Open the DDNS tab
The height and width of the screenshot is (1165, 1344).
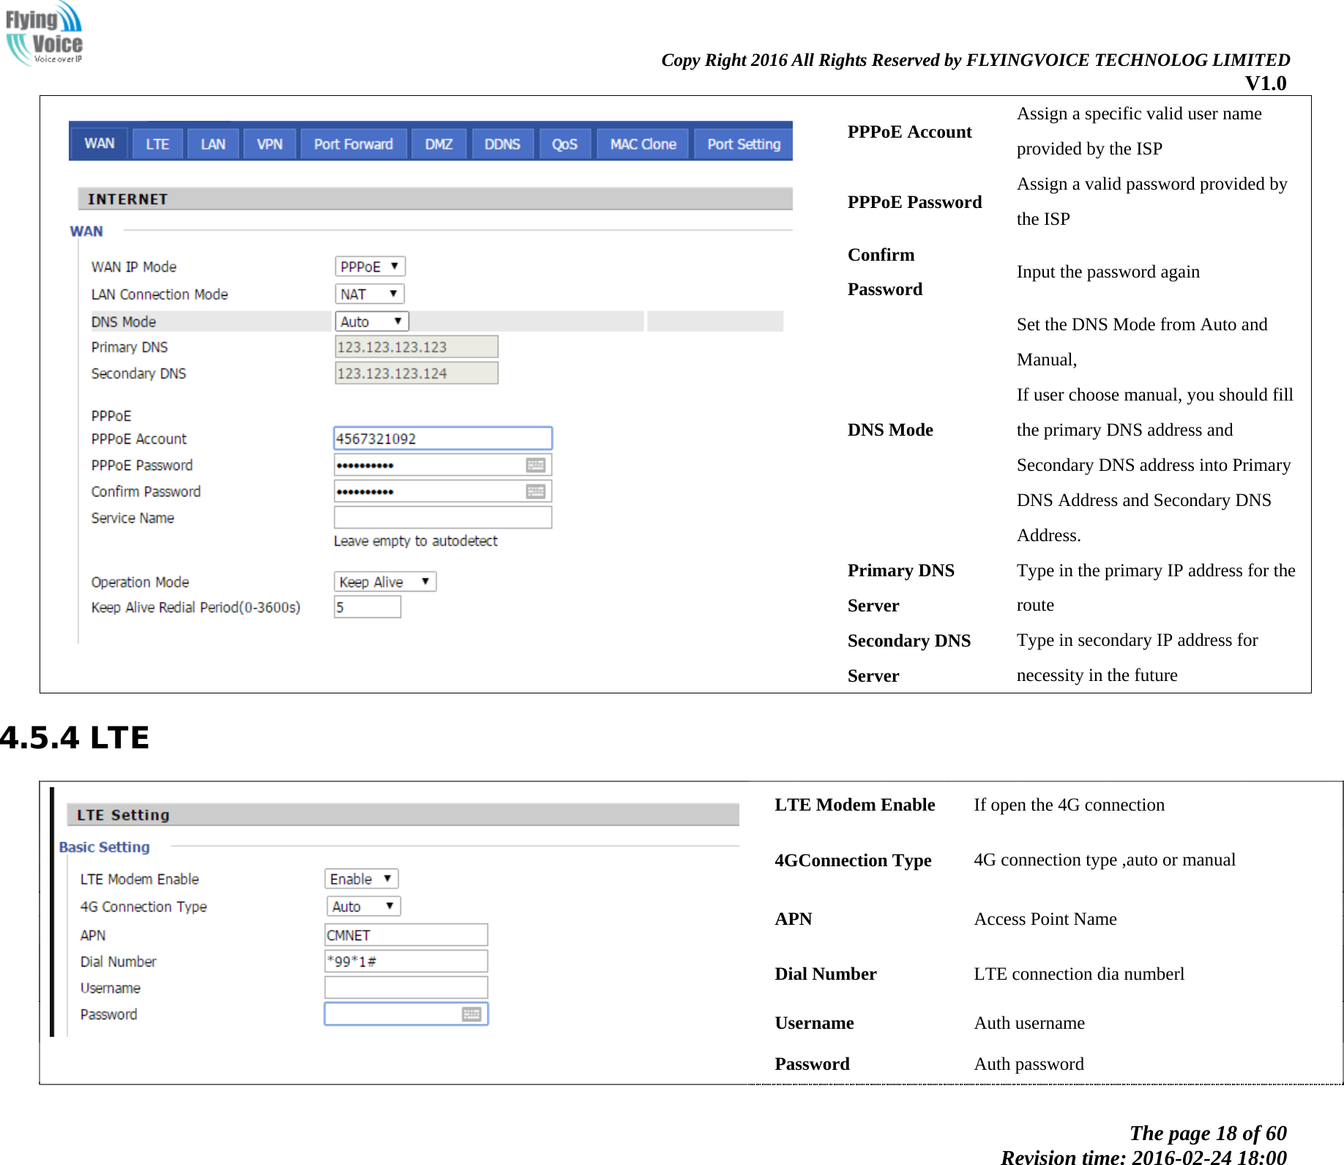click(502, 143)
